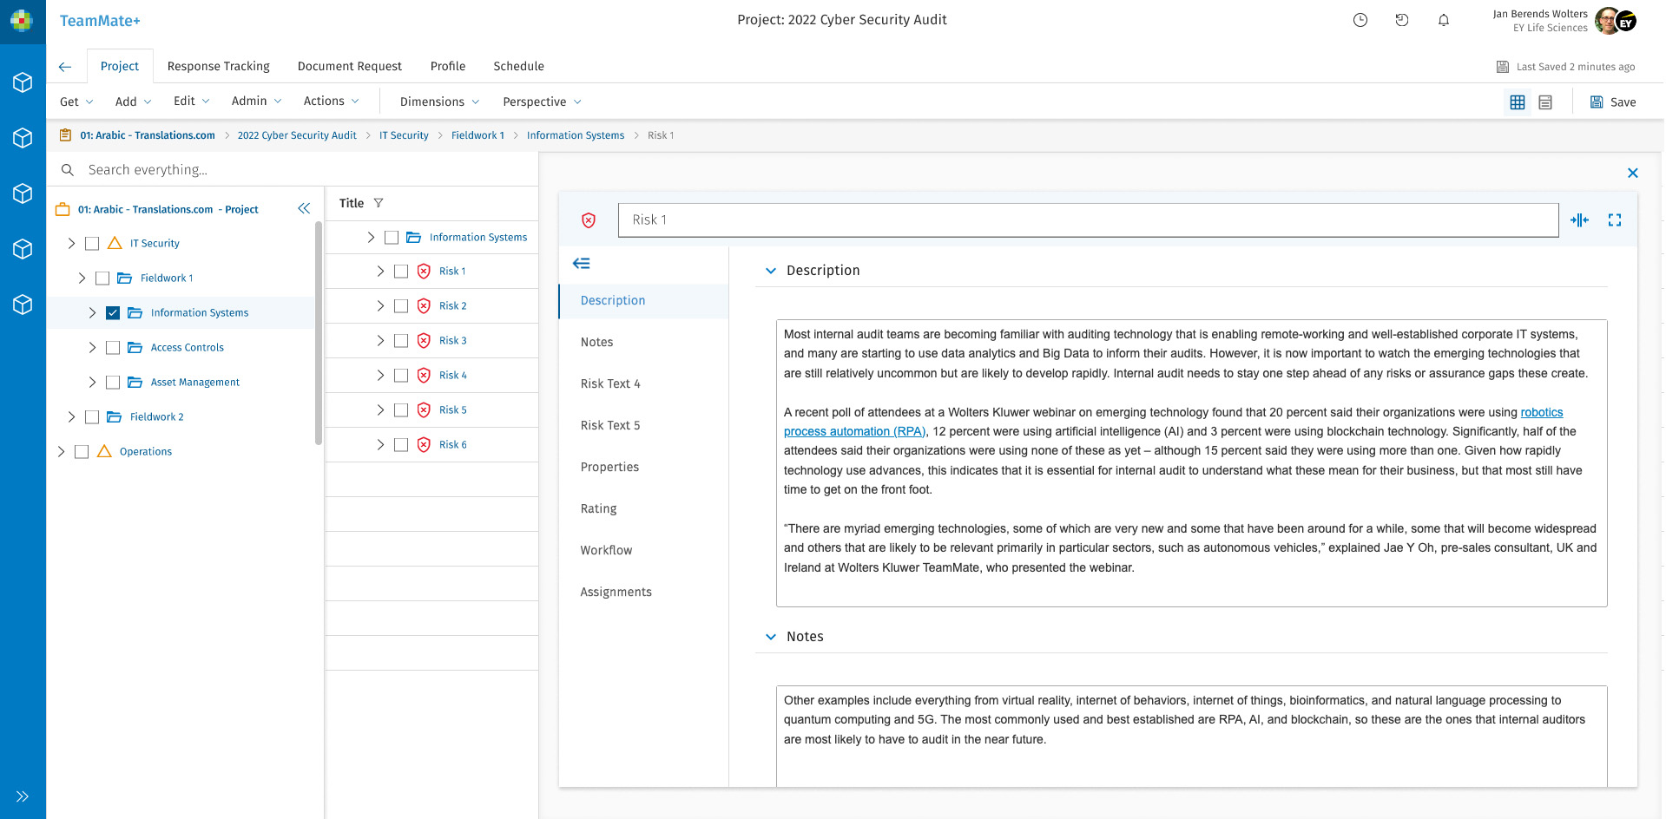Click the back arrow icon
Viewport: 1666px width, 819px height.
[65, 67]
